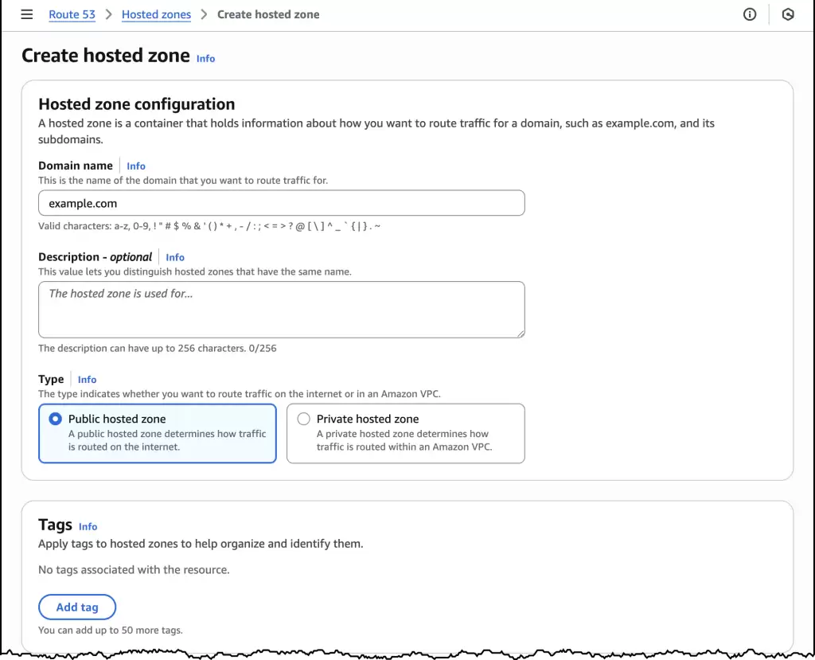This screenshot has width=815, height=660.
Task: Open Info next to Create hosted zone heading
Action: 205,58
